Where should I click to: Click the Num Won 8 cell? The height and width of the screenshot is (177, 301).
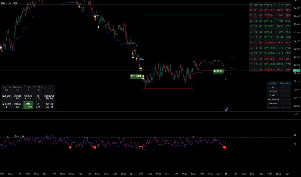pyautogui.click(x=6, y=97)
